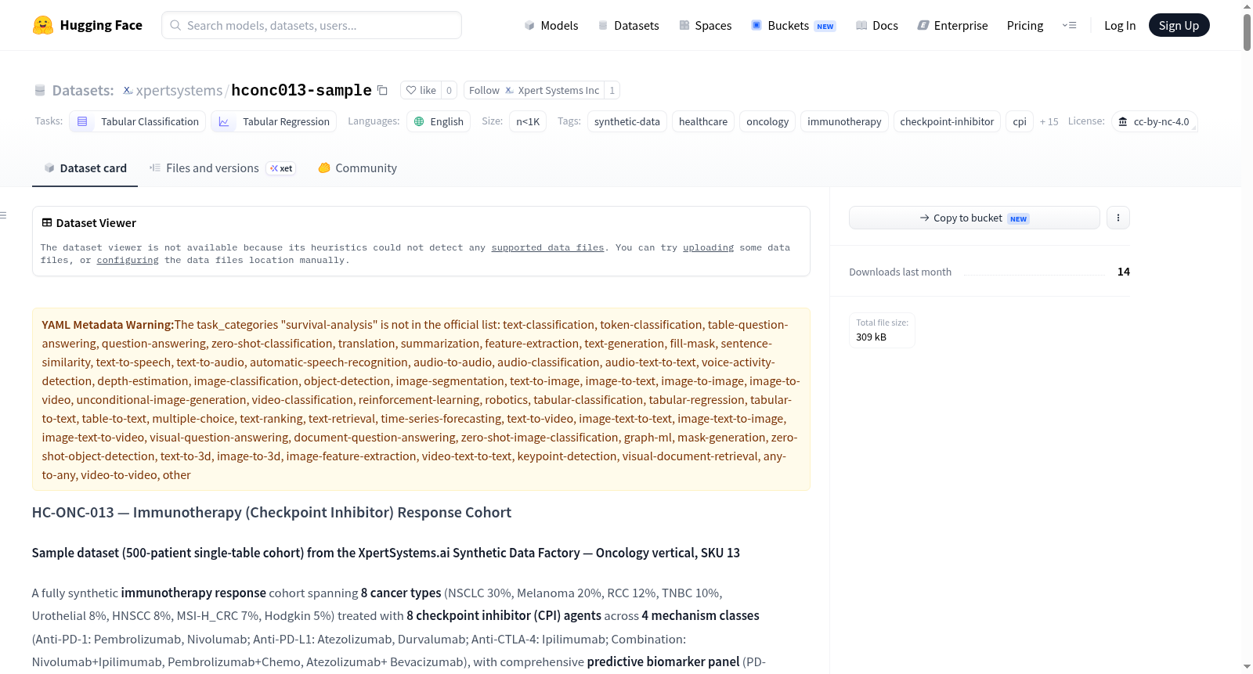Click the Datasets breadcrumb icon
The height and width of the screenshot is (674, 1253).
click(40, 90)
